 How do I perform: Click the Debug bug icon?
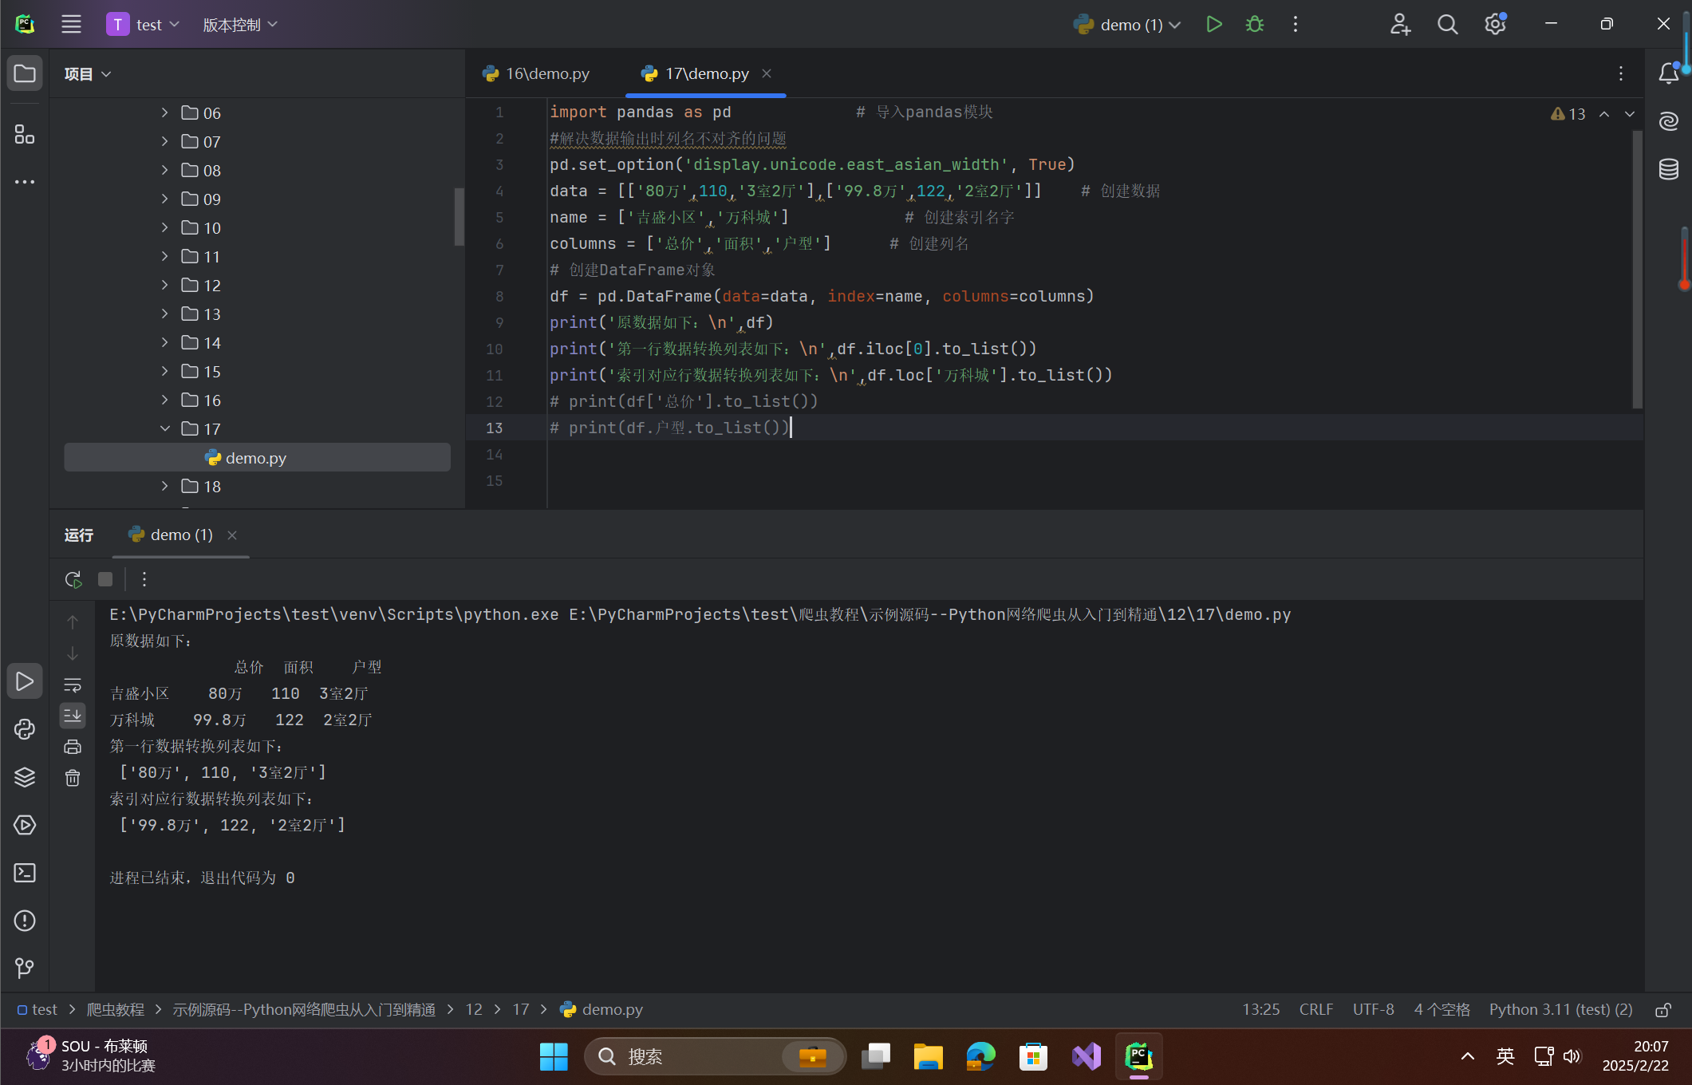[1254, 25]
